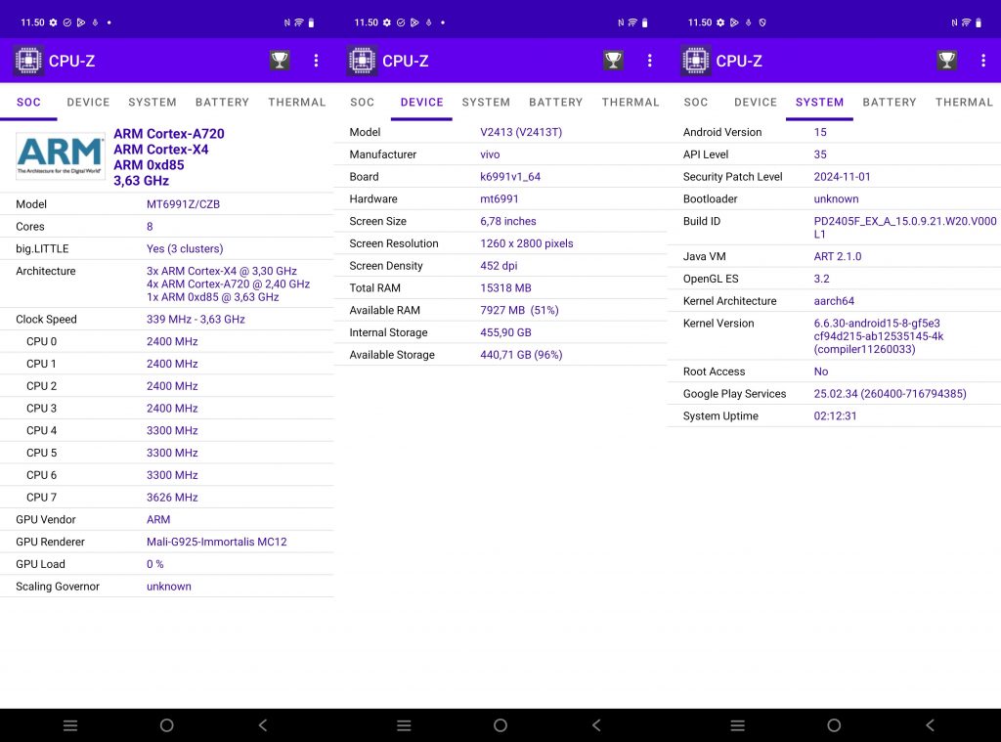Screen dimensions: 1001x742
Task: Click the CPU-Z chip logo in middle screen
Action: click(362, 61)
